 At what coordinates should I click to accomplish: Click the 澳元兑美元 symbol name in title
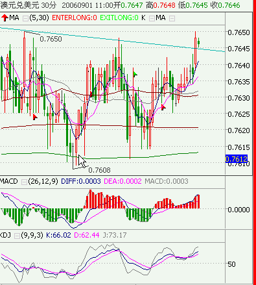click(19, 5)
